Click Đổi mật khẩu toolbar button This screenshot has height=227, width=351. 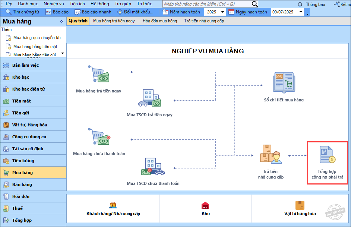[136, 12]
